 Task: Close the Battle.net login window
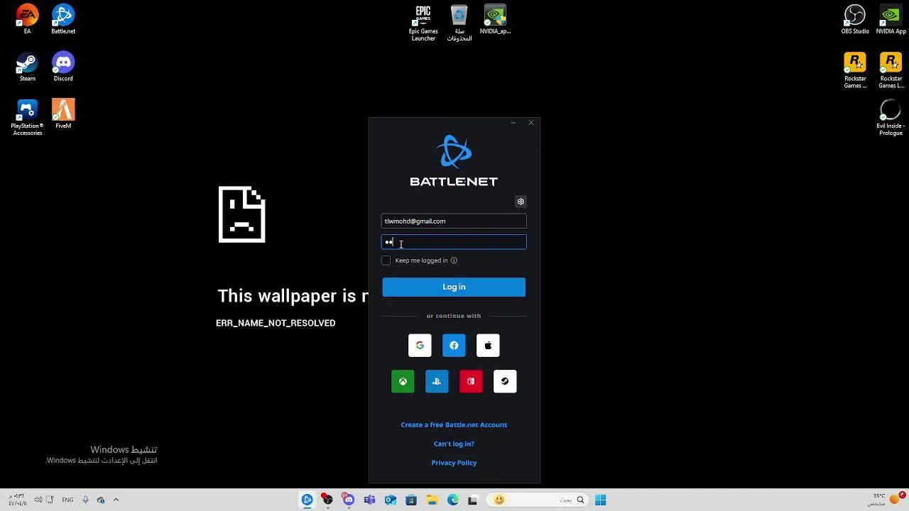click(530, 123)
